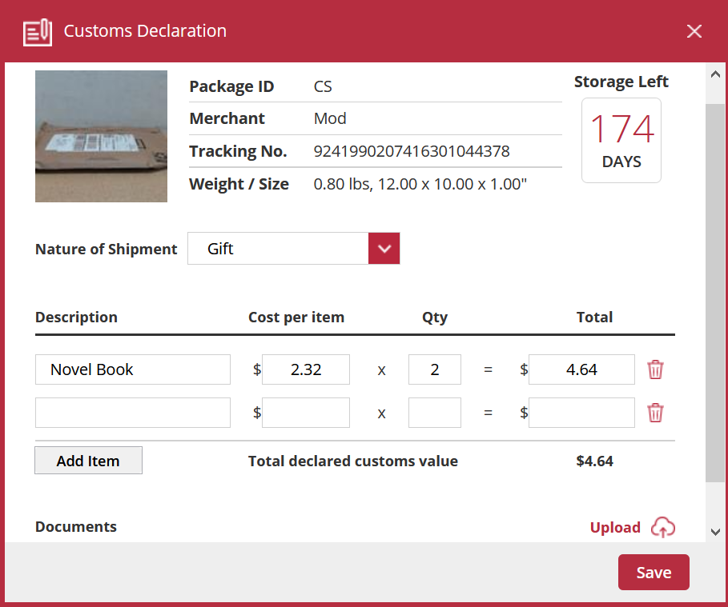Click the Customs Declaration document icon in the header
Image resolution: width=728 pixels, height=607 pixels.
[x=37, y=31]
